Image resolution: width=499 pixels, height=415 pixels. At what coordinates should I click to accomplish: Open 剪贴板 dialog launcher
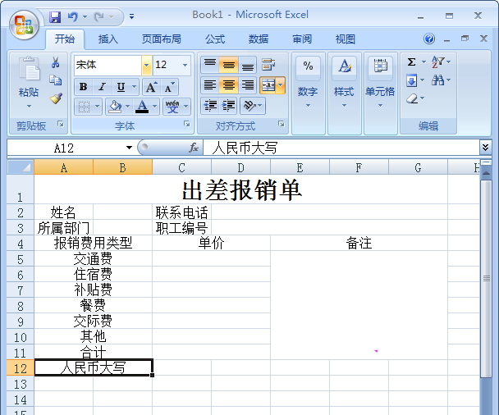click(x=61, y=124)
